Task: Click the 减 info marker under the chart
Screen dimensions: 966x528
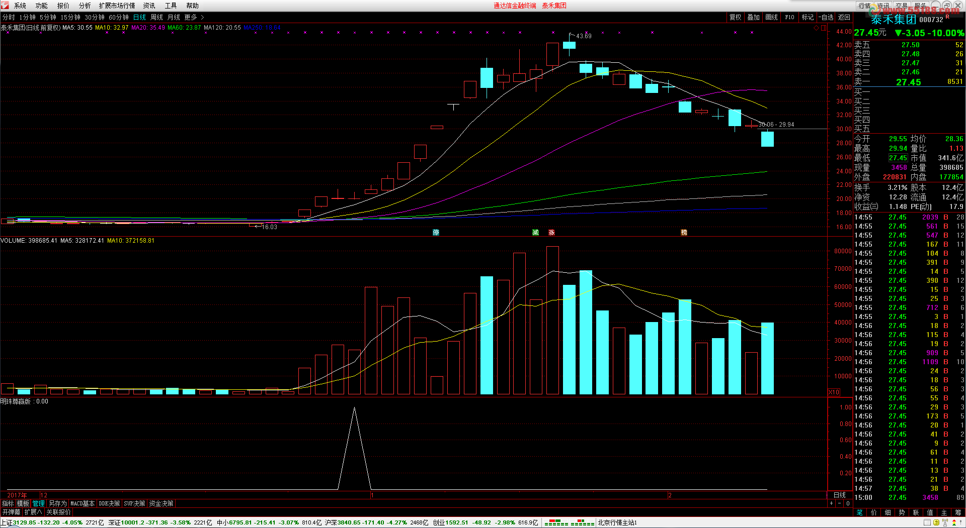Action: [x=536, y=233]
